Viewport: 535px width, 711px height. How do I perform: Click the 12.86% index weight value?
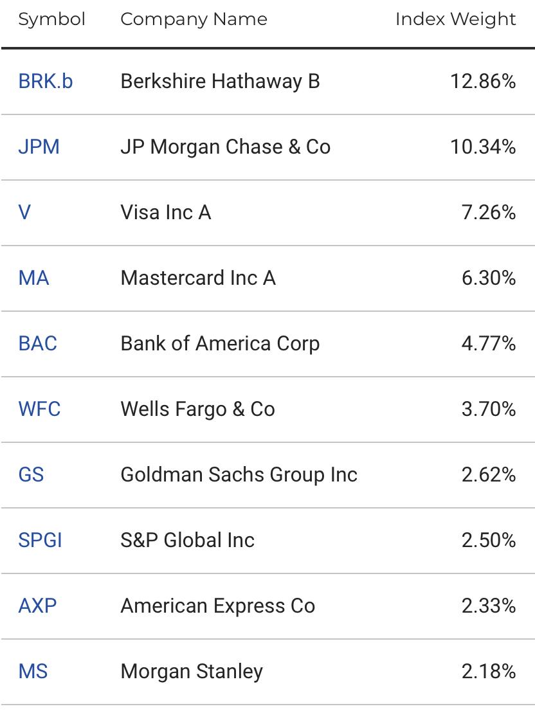[483, 82]
